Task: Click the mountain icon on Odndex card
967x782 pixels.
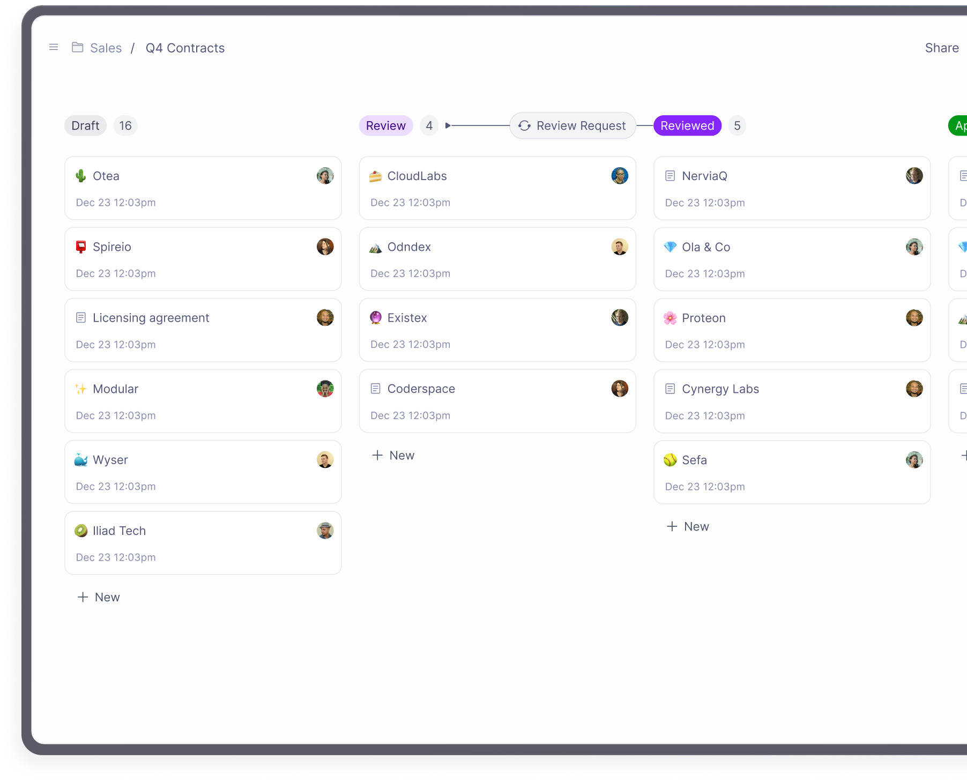Action: tap(376, 247)
